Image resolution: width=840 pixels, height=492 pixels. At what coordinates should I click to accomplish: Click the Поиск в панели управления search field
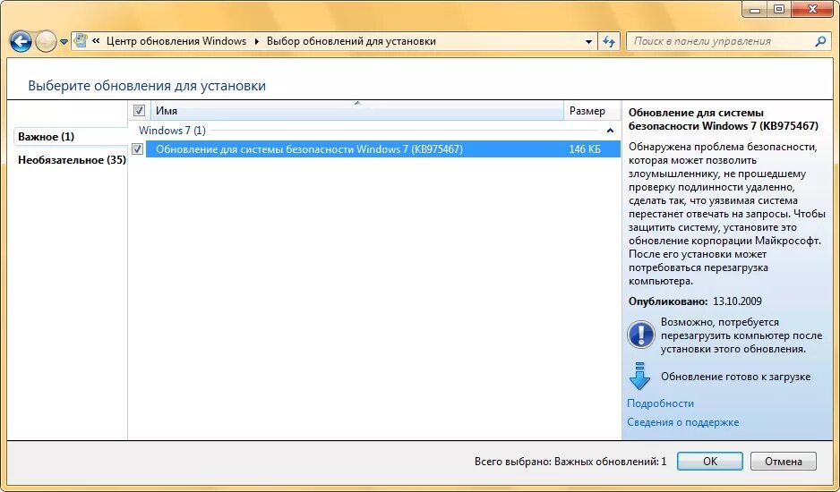[721, 41]
